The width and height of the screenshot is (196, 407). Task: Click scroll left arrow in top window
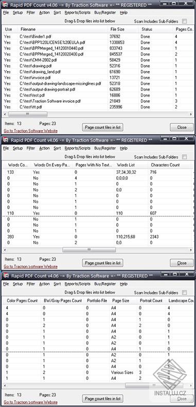(5, 114)
